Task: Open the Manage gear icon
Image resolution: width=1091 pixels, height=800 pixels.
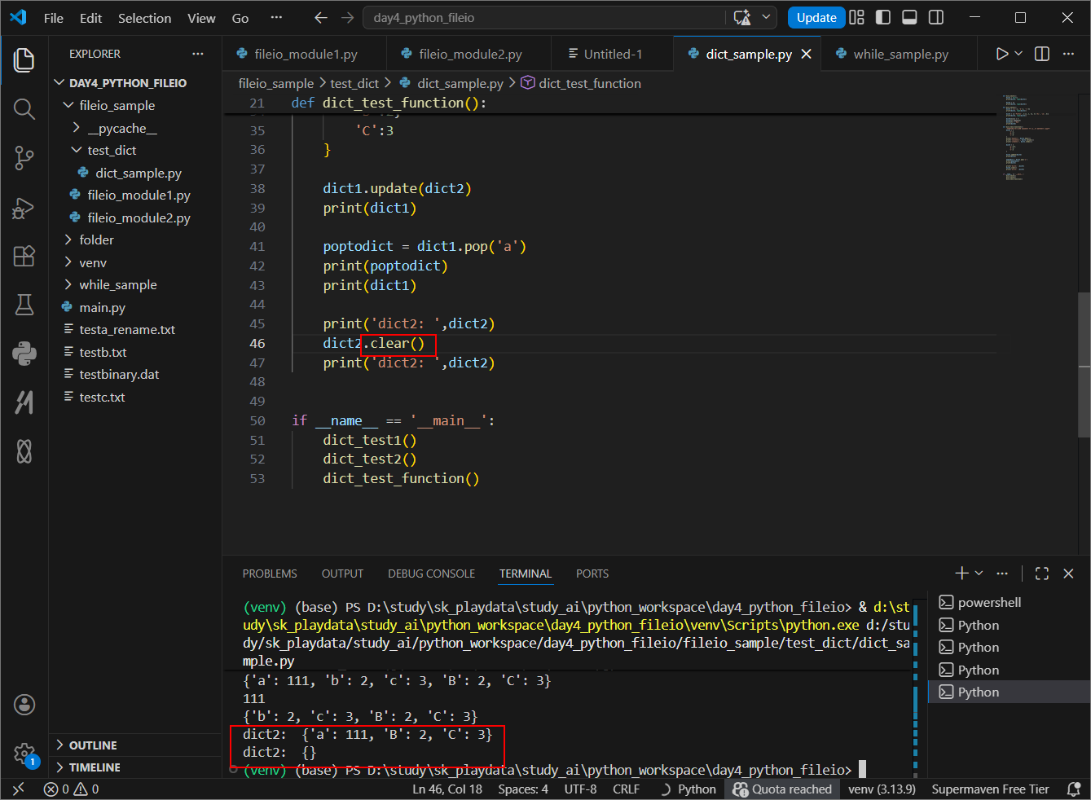Action: pyautogui.click(x=24, y=753)
